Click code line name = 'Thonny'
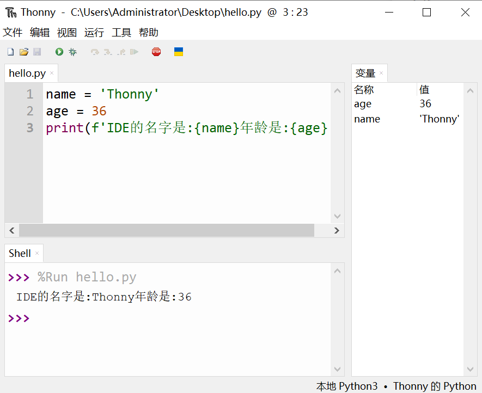Image resolution: width=482 pixels, height=393 pixels. (102, 94)
